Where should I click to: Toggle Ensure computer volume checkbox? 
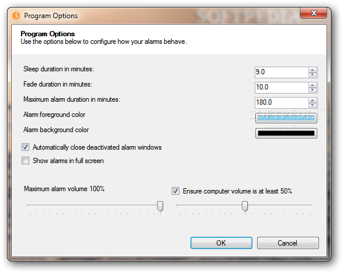pos(175,191)
